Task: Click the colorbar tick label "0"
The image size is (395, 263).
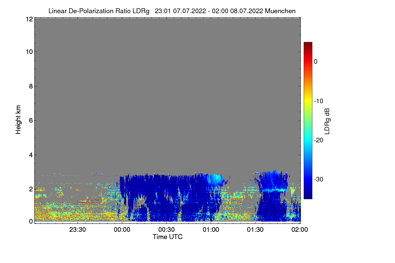Action: click(316, 61)
